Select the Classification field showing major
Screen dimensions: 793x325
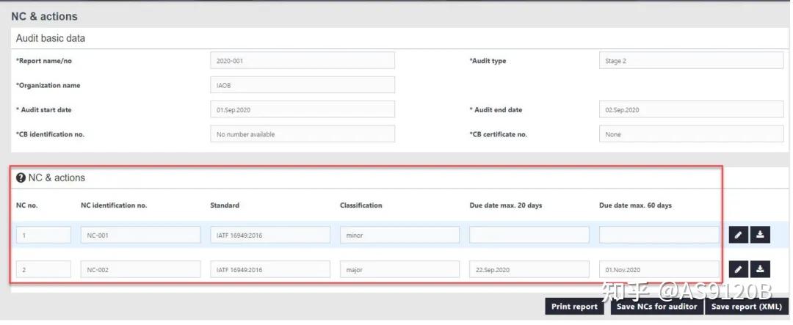click(x=399, y=270)
